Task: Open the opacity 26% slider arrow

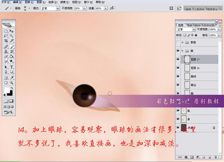Action: (84, 8)
